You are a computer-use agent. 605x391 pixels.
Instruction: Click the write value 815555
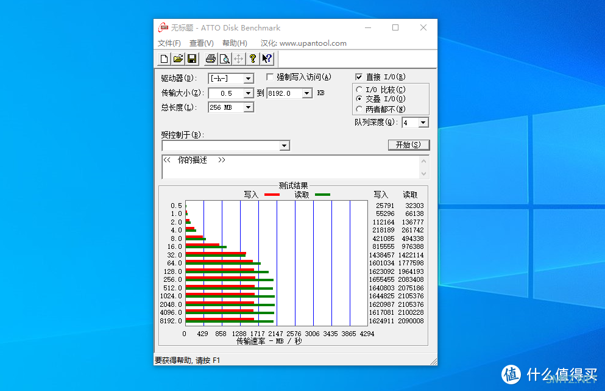[x=383, y=246]
